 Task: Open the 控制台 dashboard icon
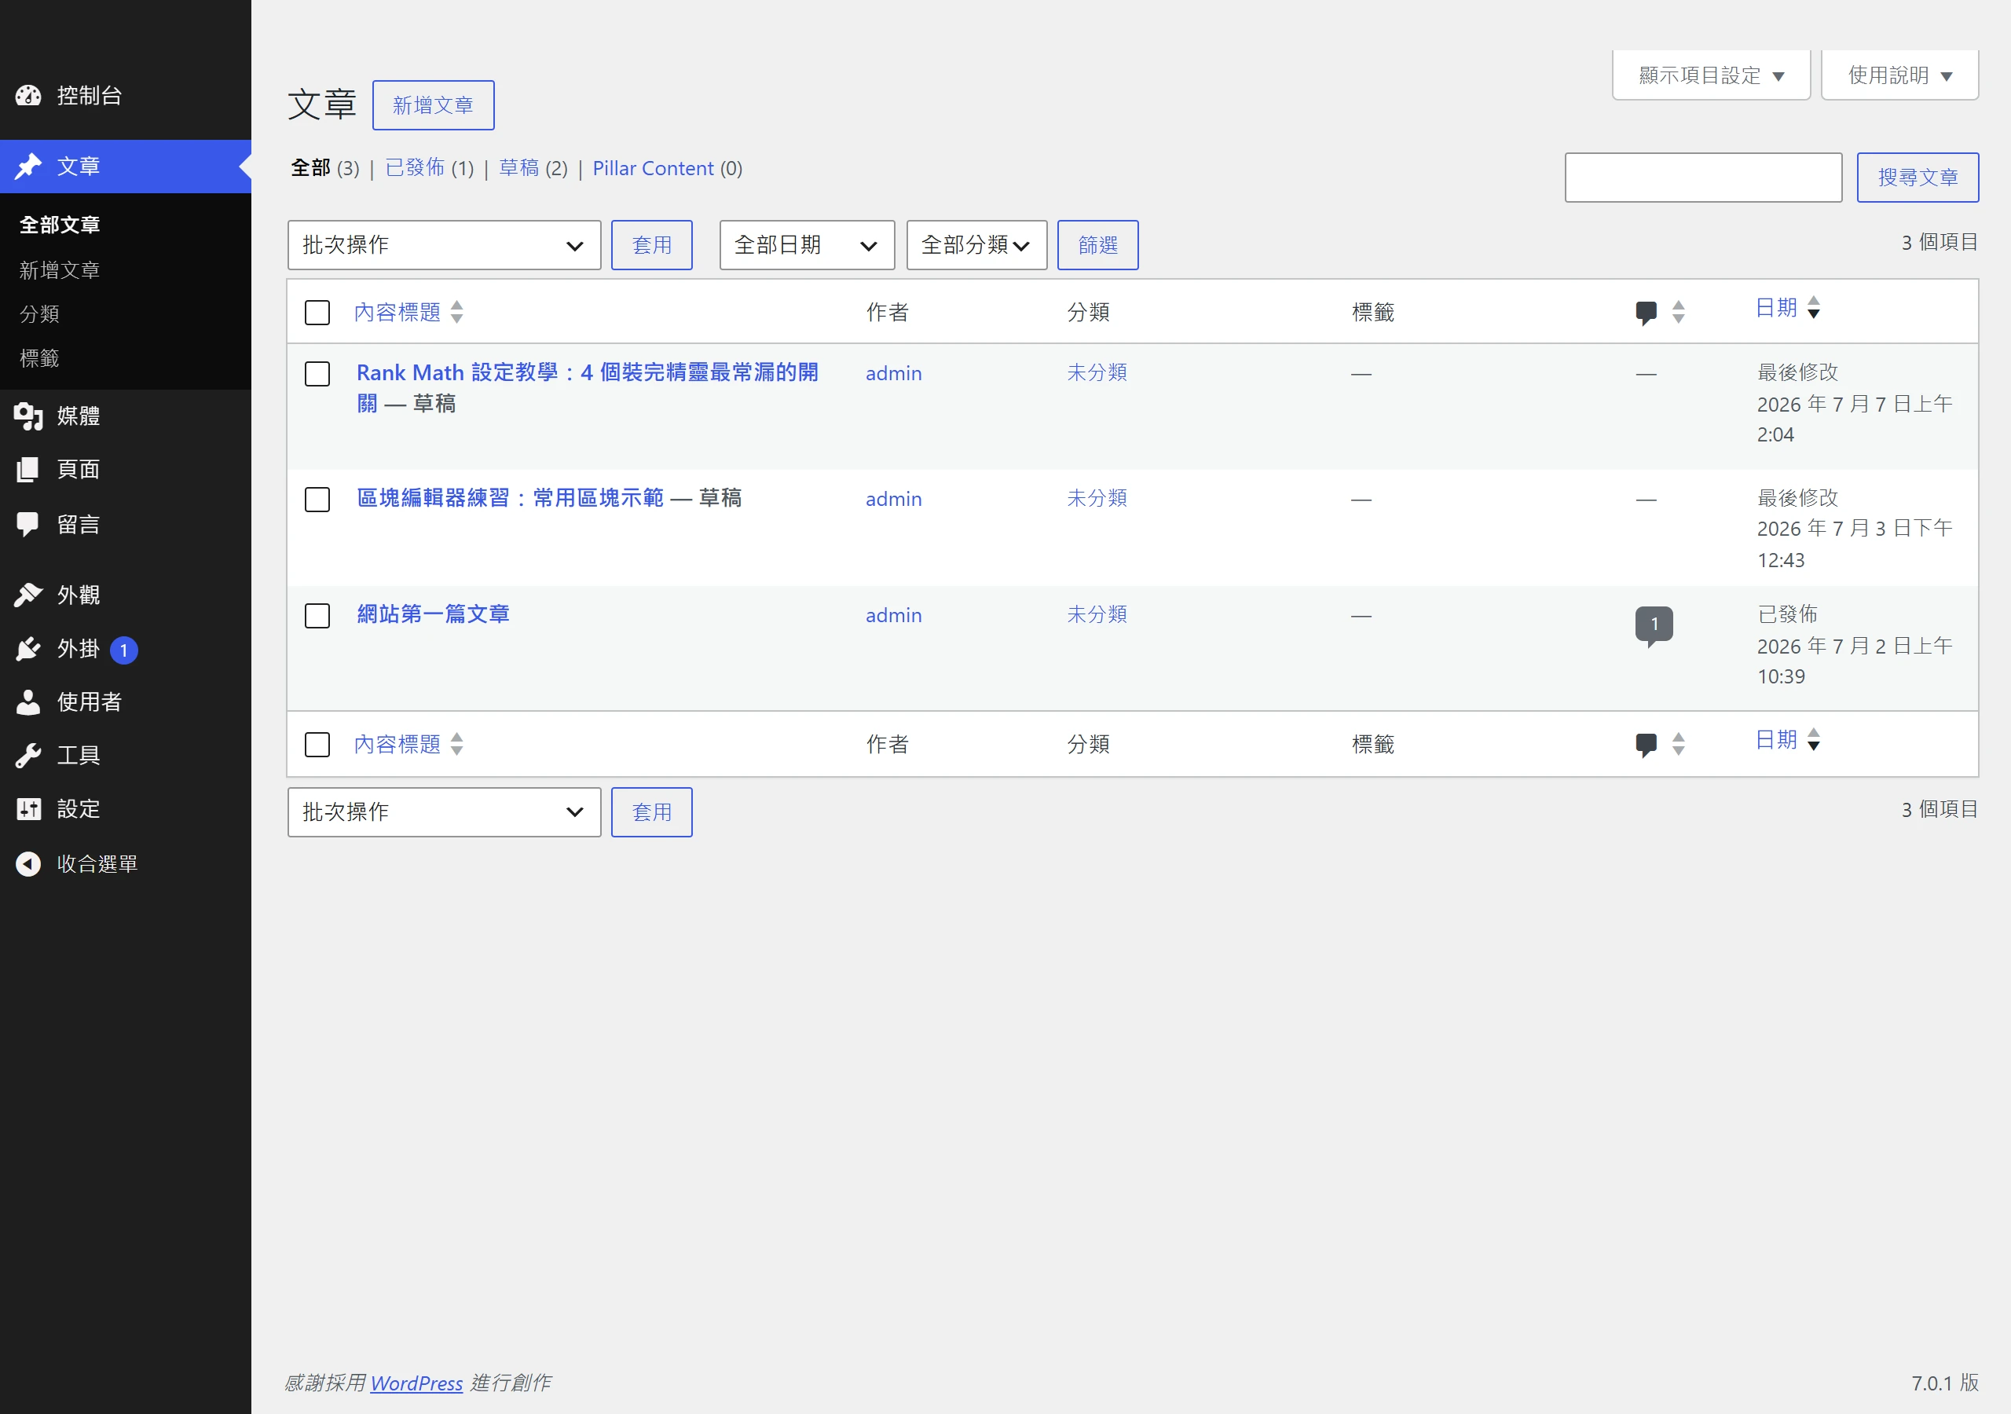point(28,96)
